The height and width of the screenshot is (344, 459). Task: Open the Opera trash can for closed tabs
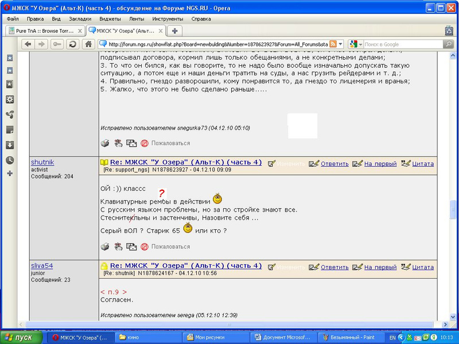(x=449, y=31)
